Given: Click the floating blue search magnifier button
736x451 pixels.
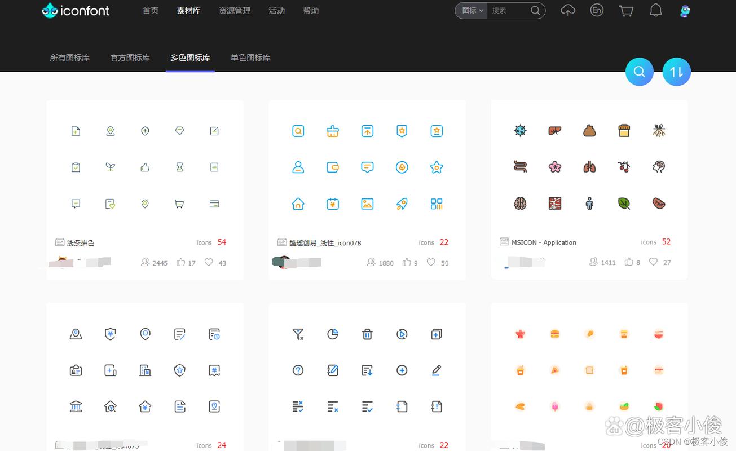Looking at the screenshot, I should tap(639, 72).
